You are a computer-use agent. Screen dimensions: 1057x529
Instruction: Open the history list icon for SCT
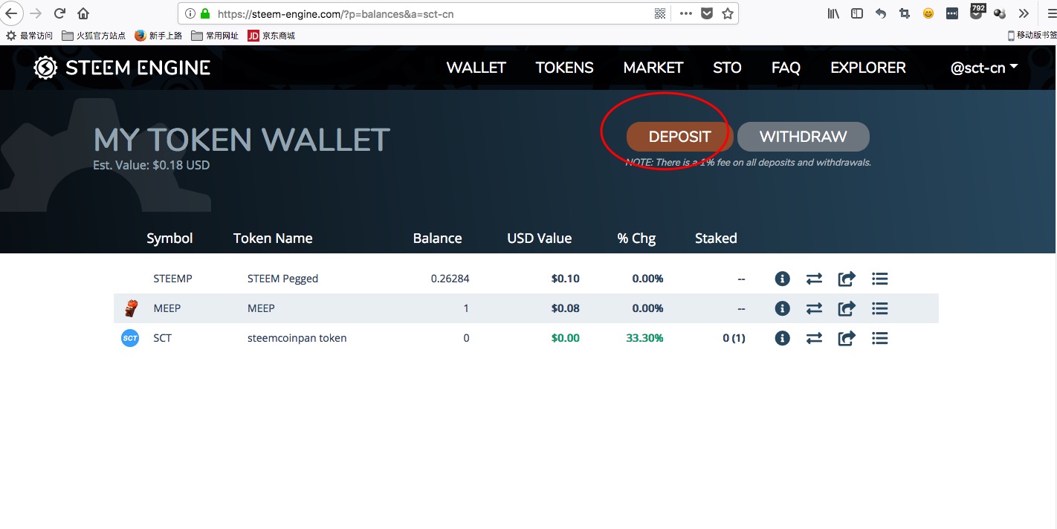[x=880, y=338]
